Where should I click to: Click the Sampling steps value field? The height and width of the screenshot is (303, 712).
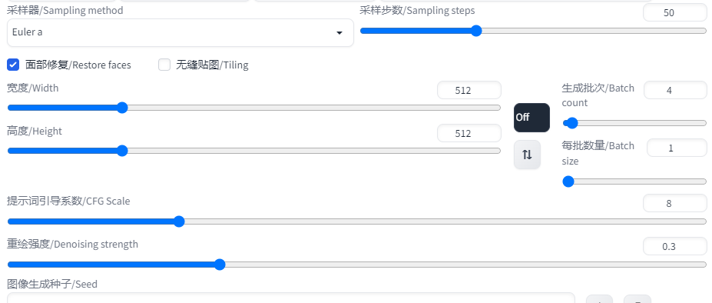pyautogui.click(x=675, y=13)
